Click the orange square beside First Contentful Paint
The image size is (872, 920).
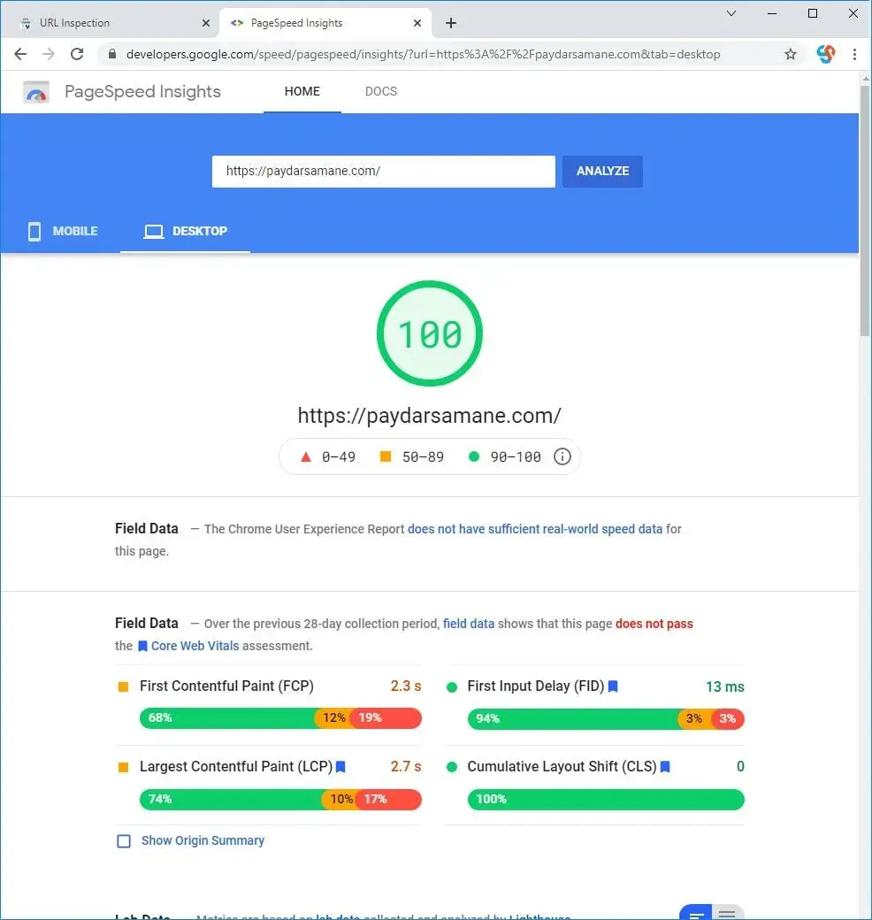click(x=123, y=686)
